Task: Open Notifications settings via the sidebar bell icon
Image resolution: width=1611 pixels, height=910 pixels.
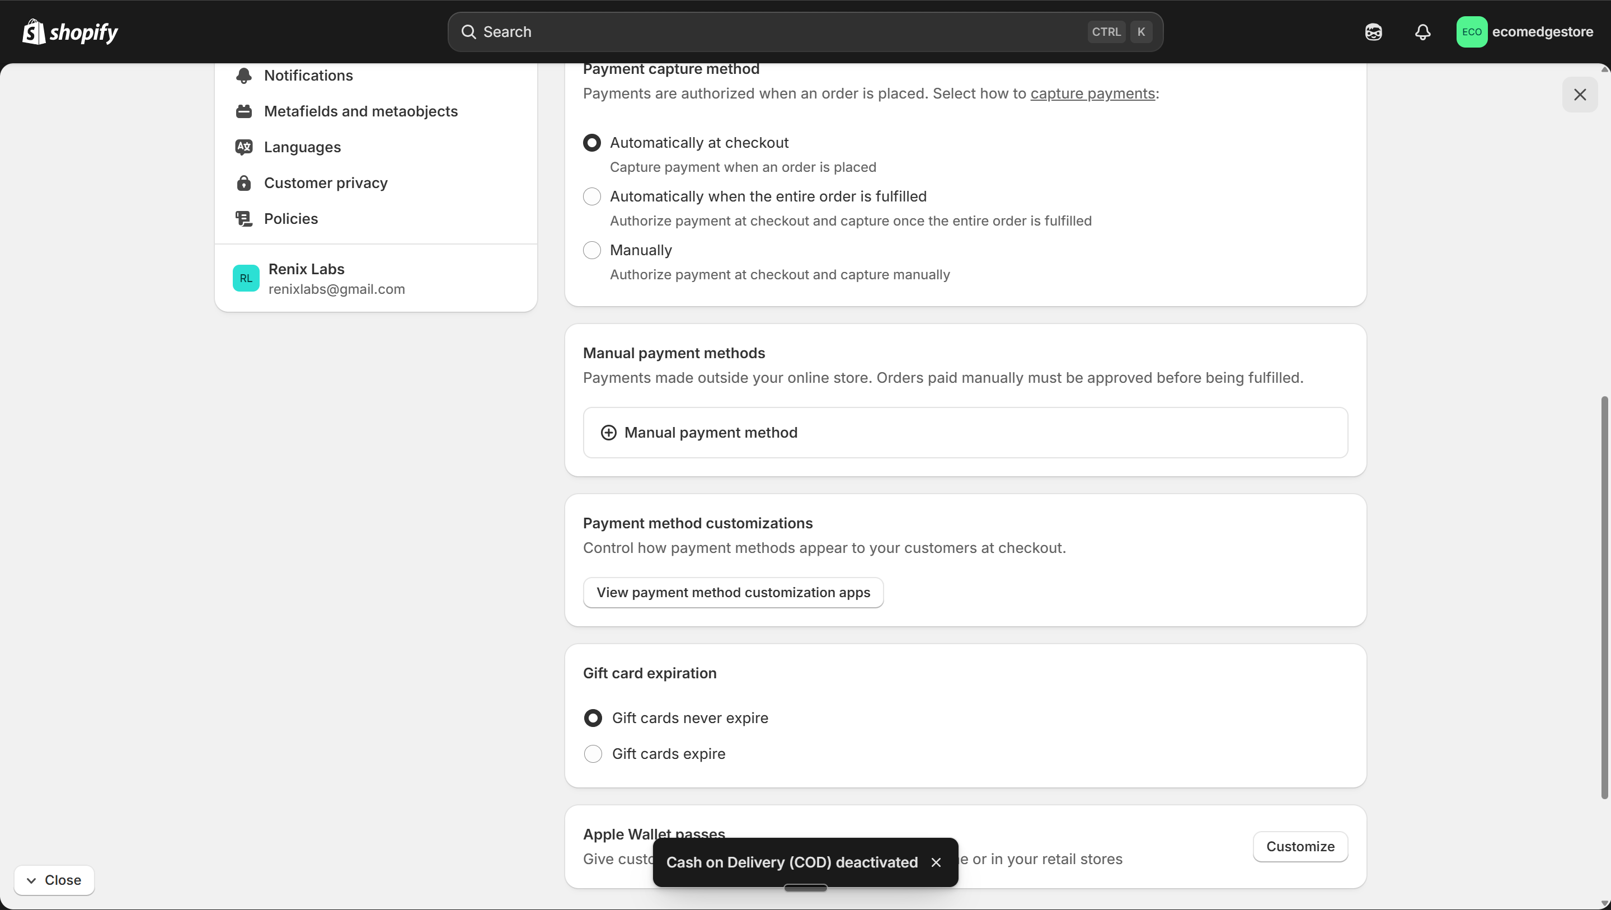Action: pyautogui.click(x=245, y=75)
